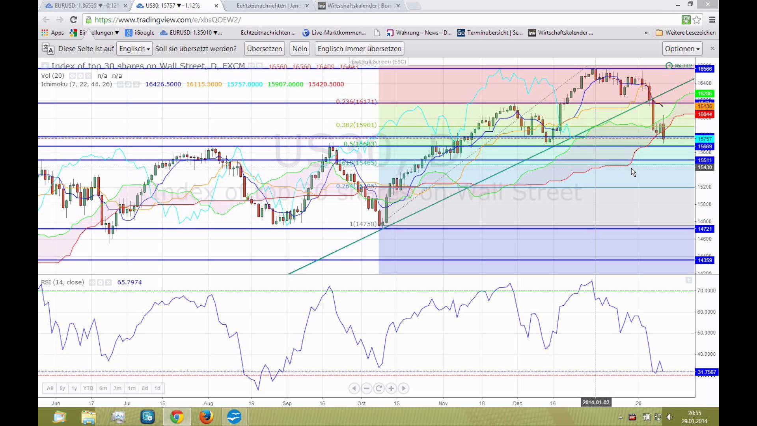This screenshot has width=757, height=426.
Task: Zoom out chart with minus icon
Action: 366,389
